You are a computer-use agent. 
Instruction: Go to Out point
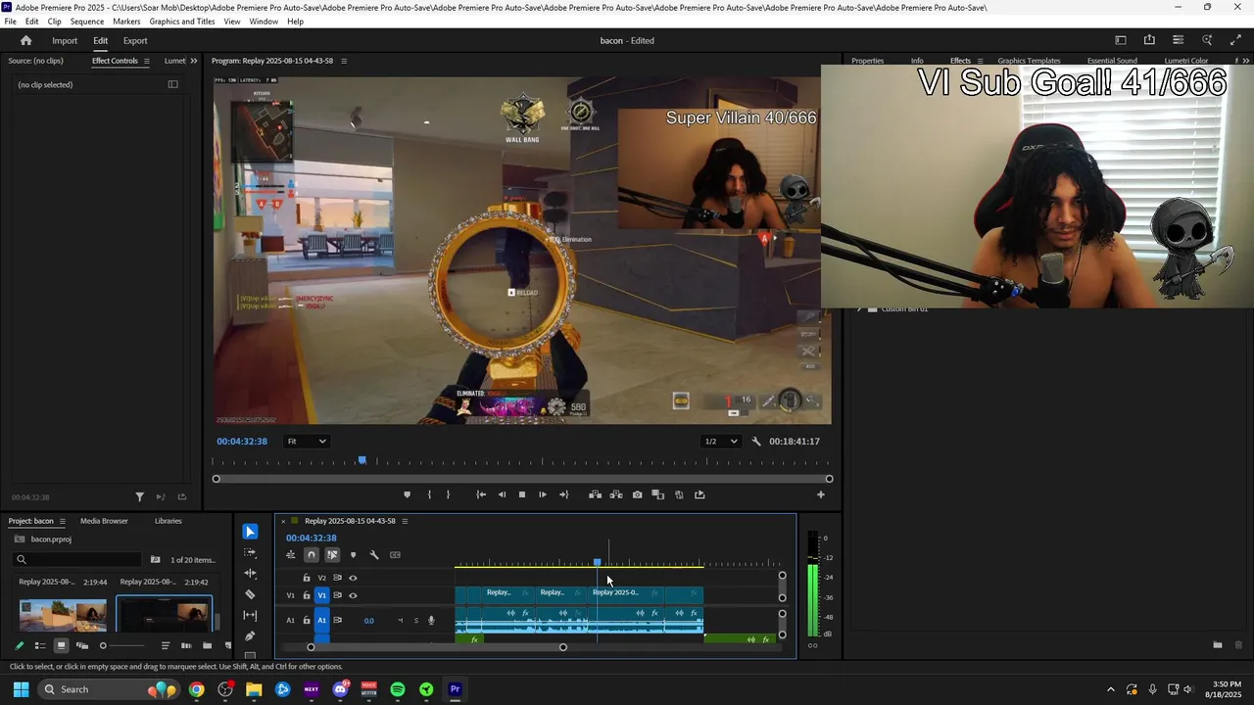pos(563,494)
